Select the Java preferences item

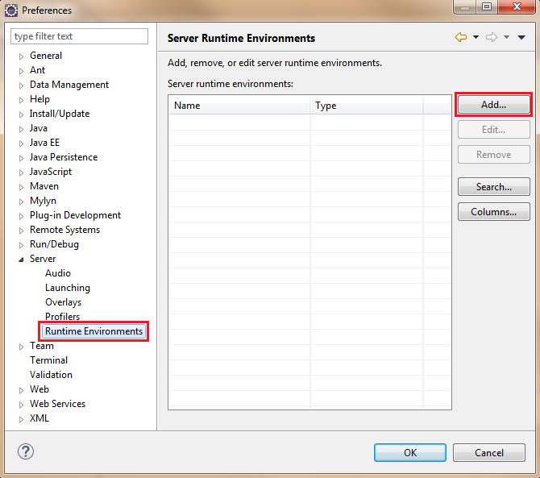coord(38,128)
